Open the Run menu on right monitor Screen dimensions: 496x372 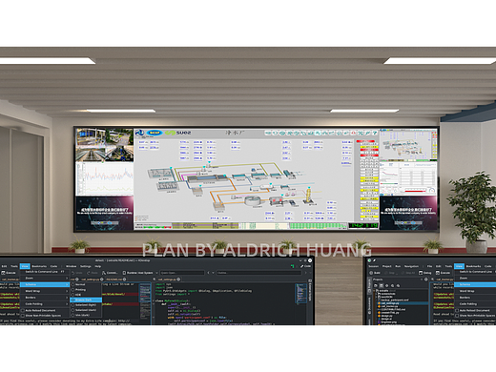coord(398,266)
